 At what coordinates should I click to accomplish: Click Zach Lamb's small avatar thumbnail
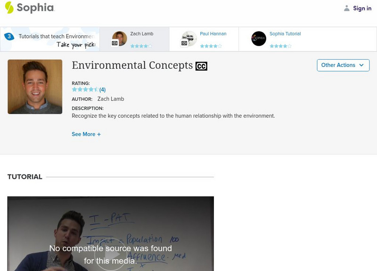tap(120, 39)
